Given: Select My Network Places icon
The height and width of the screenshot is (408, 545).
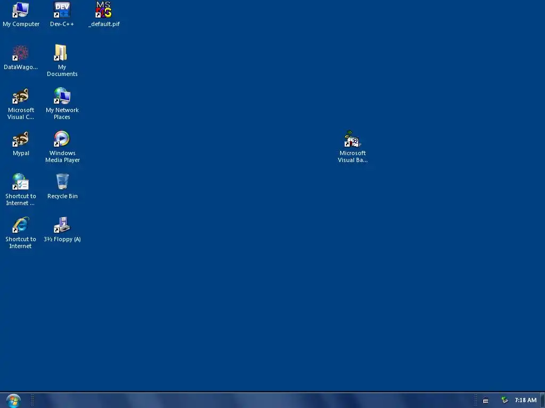Looking at the screenshot, I should 62,104.
